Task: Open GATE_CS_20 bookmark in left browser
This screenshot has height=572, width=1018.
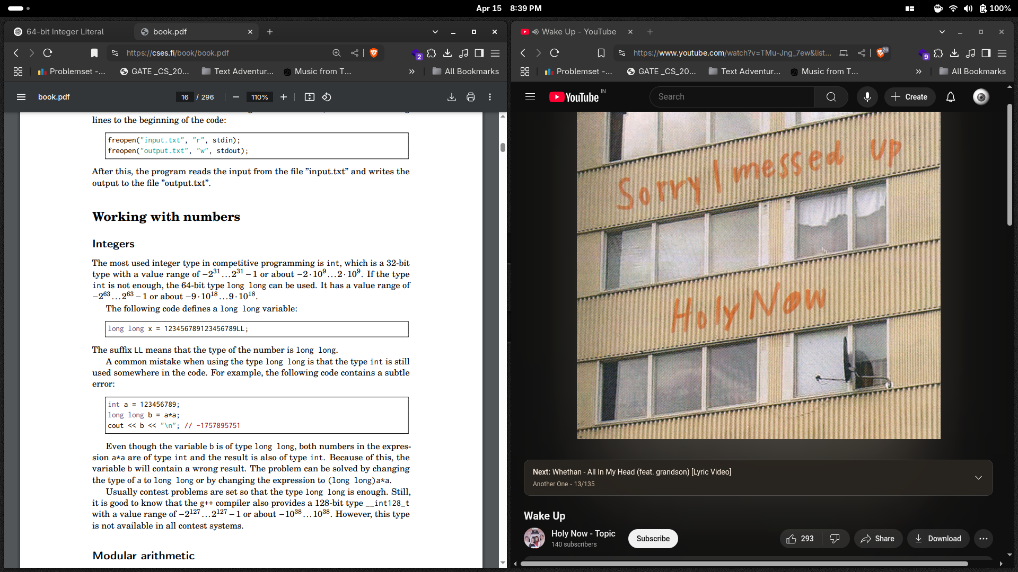Action: coord(154,71)
